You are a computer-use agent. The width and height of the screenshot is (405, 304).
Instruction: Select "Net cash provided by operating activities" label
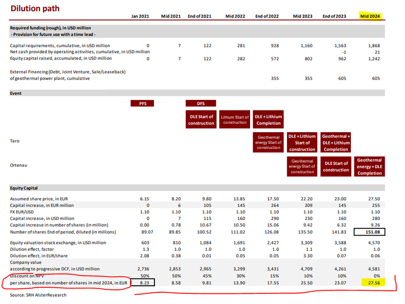pyautogui.click(x=80, y=52)
